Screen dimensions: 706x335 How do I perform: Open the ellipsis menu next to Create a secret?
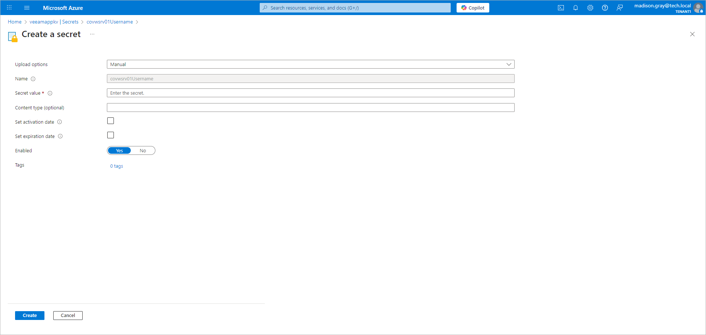(92, 34)
